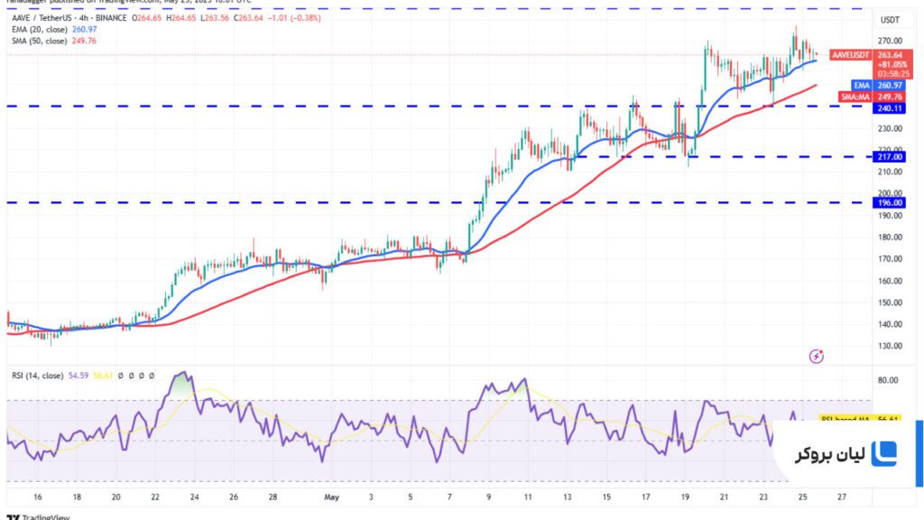The width and height of the screenshot is (924, 520).
Task: Click the May label on the time axis
Action: (x=332, y=497)
